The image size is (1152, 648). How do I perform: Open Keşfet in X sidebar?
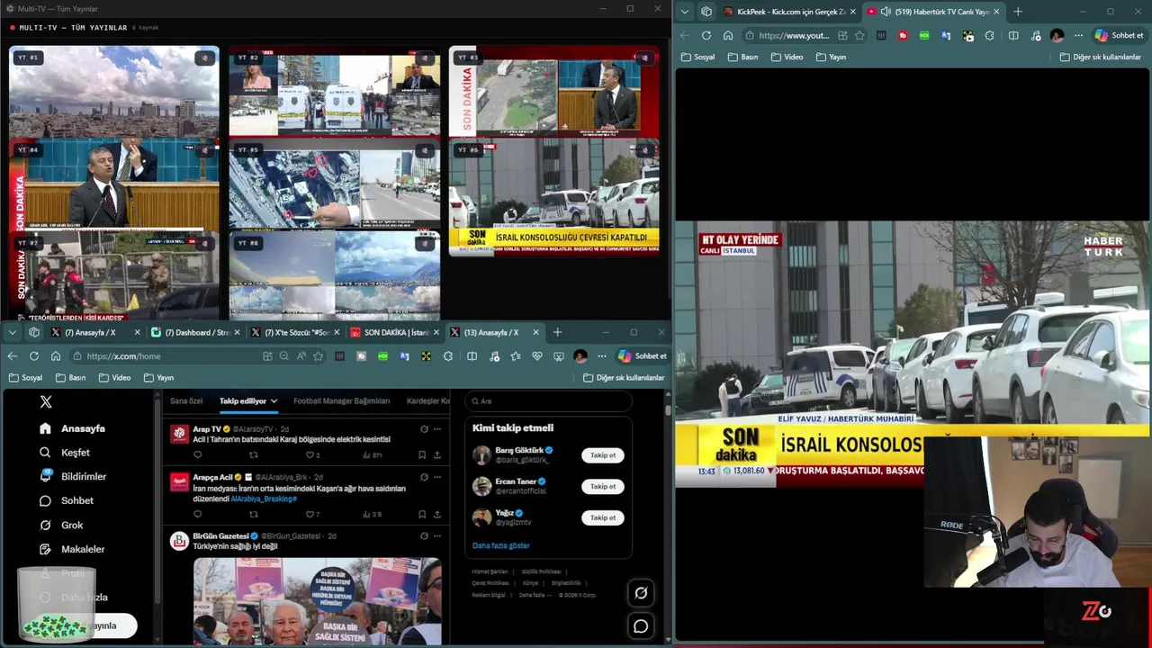(x=65, y=453)
